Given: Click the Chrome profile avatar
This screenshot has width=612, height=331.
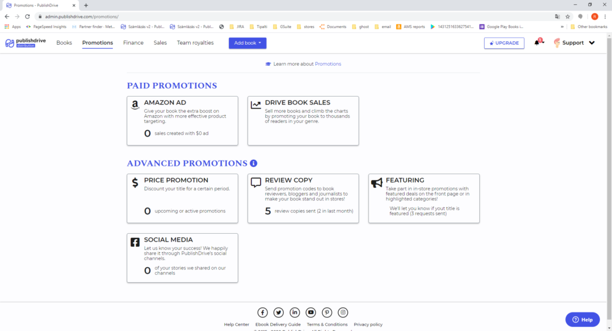Looking at the screenshot, I should pyautogui.click(x=595, y=17).
